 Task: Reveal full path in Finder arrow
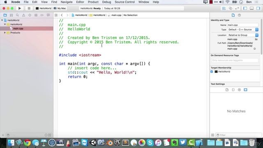255,49
